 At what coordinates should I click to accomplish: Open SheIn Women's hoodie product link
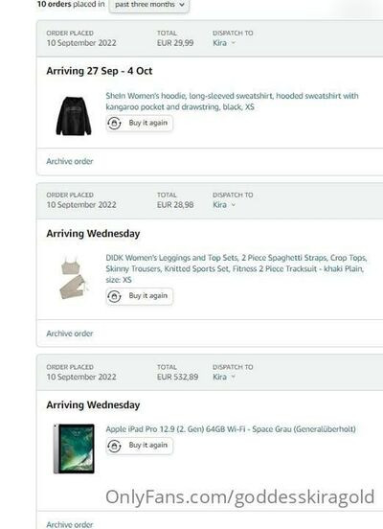pyautogui.click(x=232, y=102)
